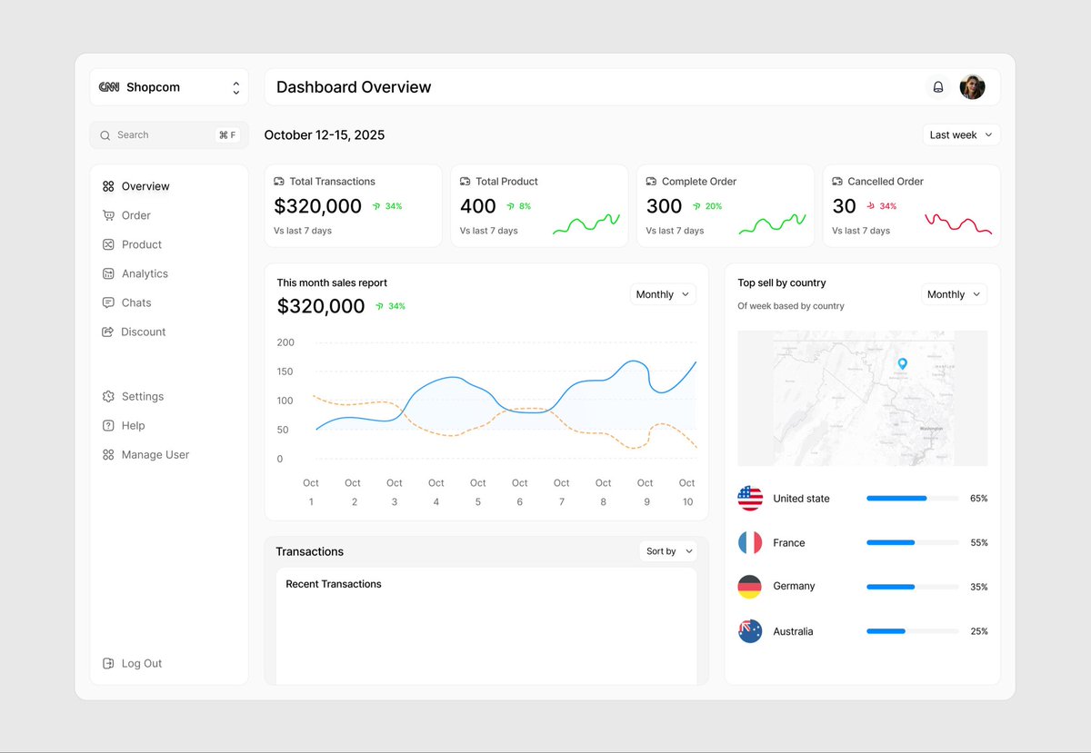Open the Analytics sidebar icon

click(x=108, y=273)
